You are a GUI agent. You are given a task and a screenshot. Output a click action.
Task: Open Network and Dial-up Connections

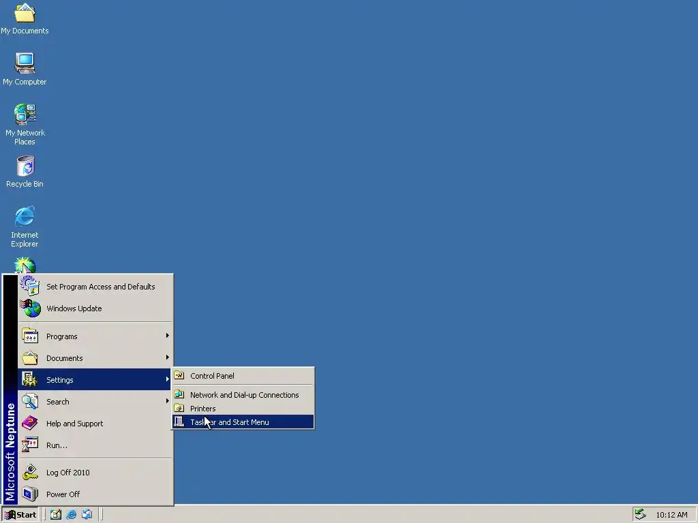coord(243,395)
